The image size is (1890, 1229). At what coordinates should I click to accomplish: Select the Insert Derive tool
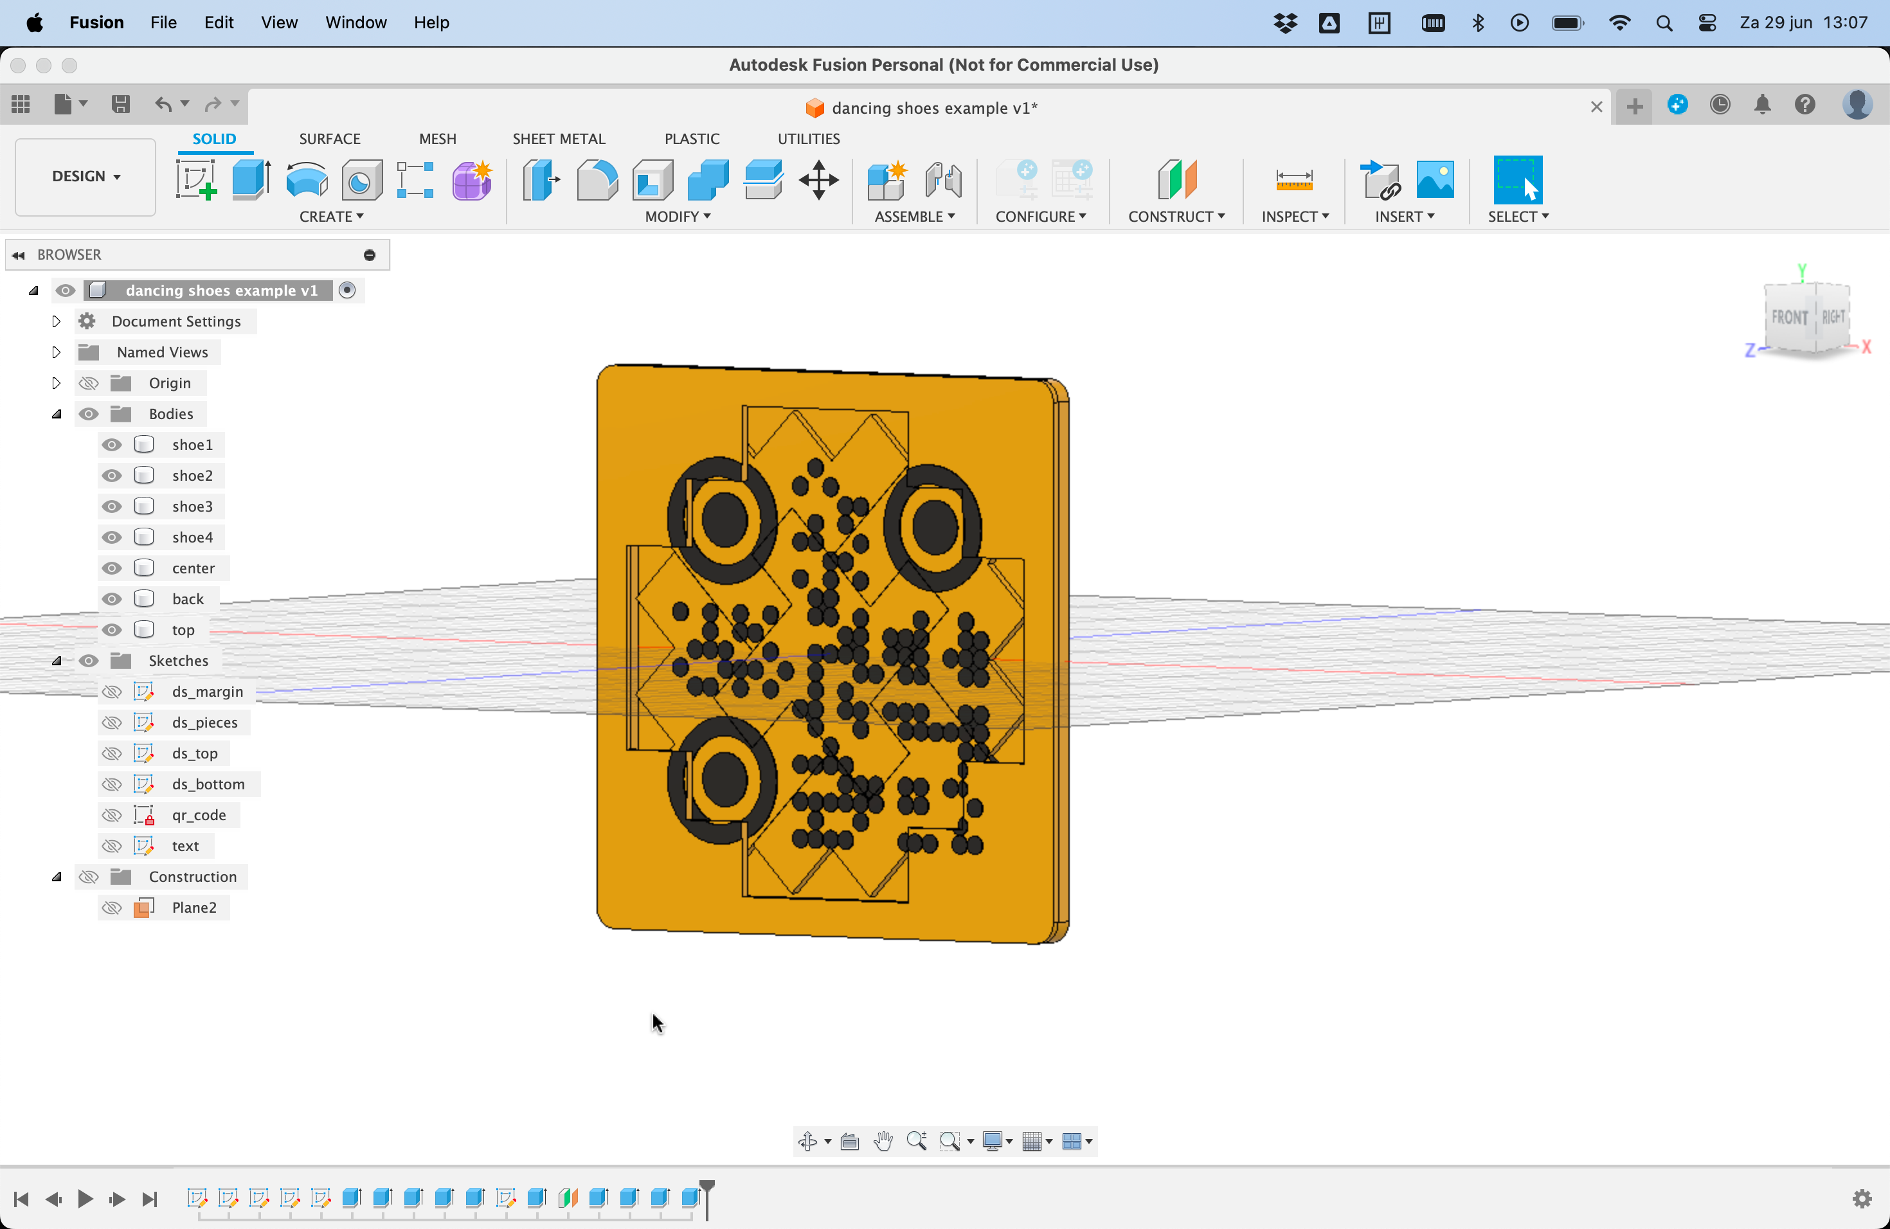coord(1380,179)
